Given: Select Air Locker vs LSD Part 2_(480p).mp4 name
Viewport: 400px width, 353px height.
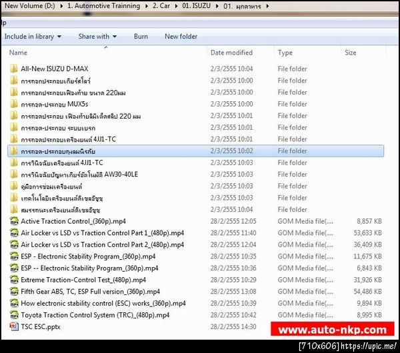Looking at the screenshot, I should tap(102, 244).
